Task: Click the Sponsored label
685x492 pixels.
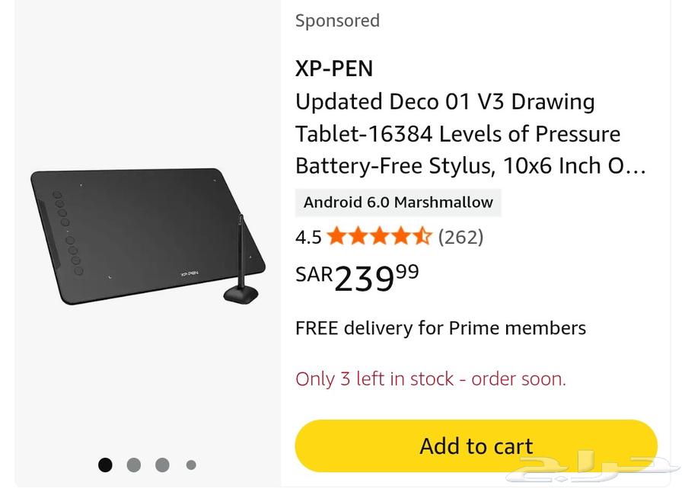Action: 337,21
